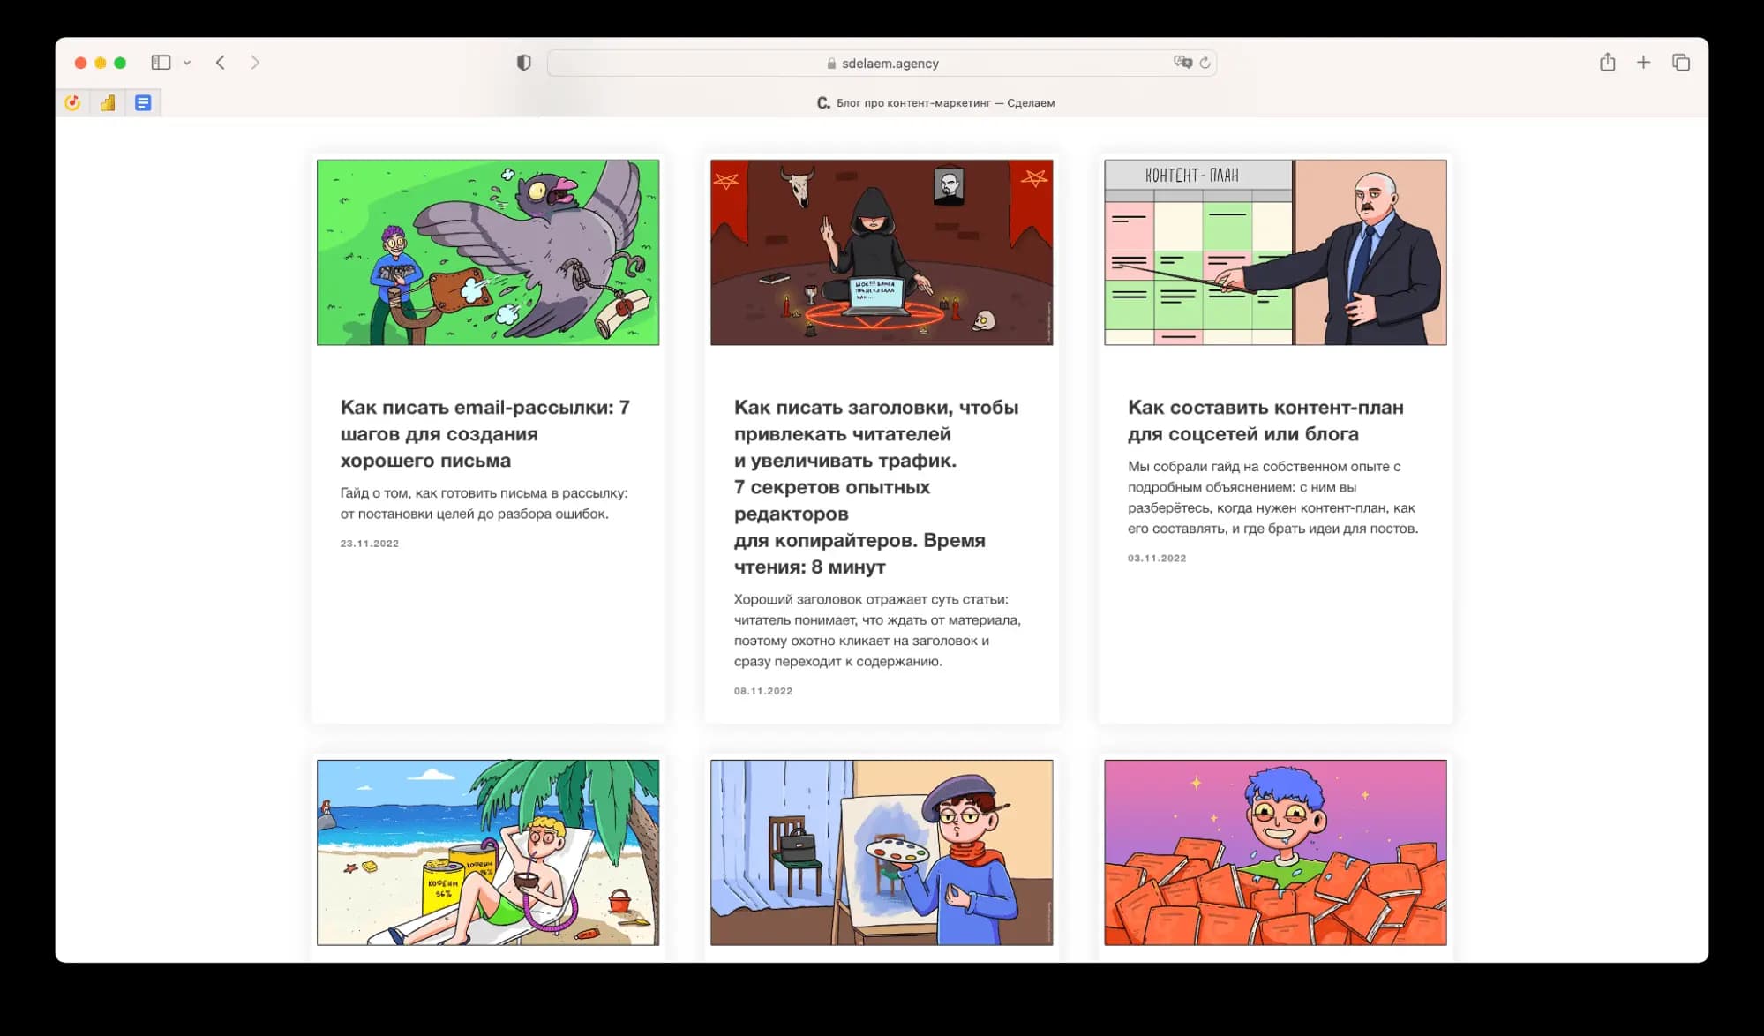Viewport: 1764px width, 1036px height.
Task: Switch to the yellow chart pinned tab
Action: coord(108,103)
